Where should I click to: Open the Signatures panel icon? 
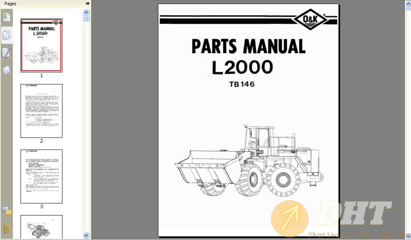tap(6, 53)
